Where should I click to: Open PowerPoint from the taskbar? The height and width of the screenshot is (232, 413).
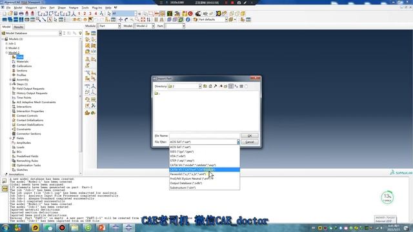point(102,227)
